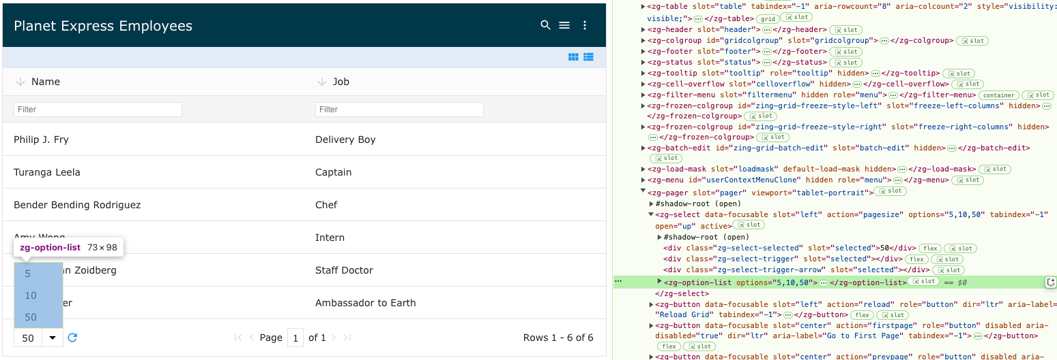Viewport: 1057px width, 360px height.
Task: Focus the Name column Filter input
Action: (98, 110)
